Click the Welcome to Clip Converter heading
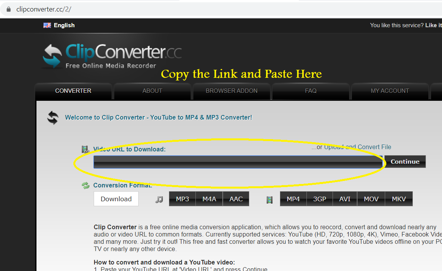The width and height of the screenshot is (442, 271). 159,117
